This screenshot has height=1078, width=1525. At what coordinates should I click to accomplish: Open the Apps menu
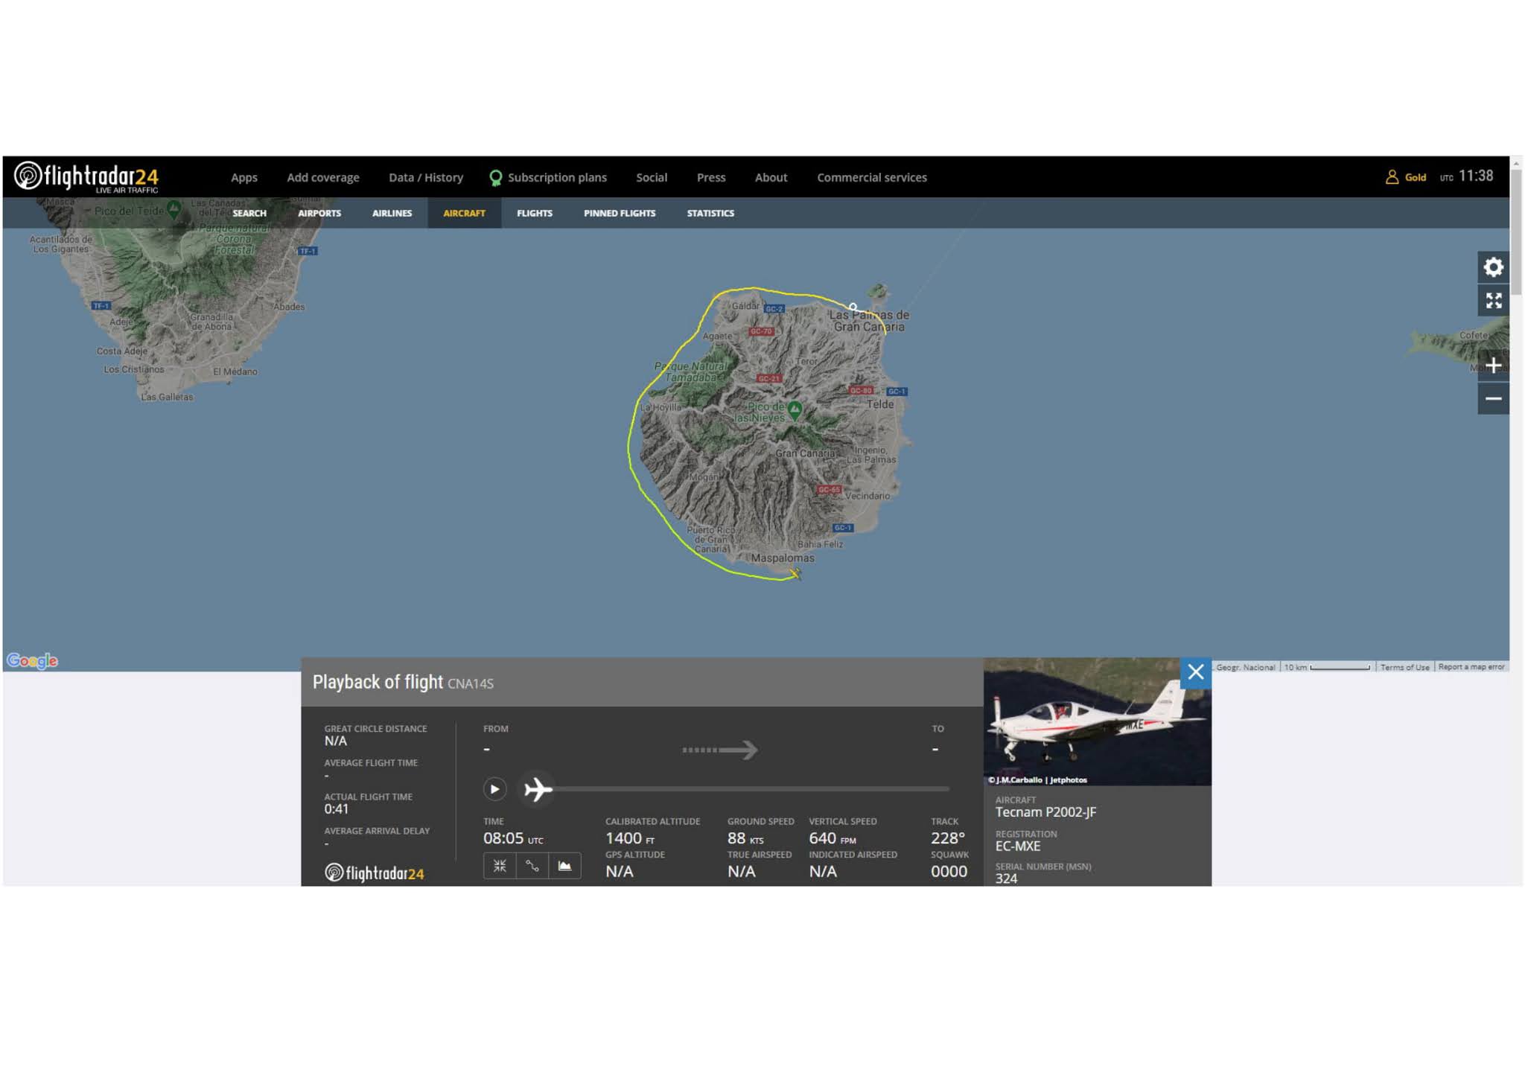tap(243, 177)
